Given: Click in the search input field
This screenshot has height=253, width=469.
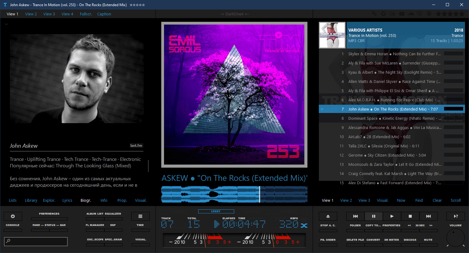Looking at the screenshot, I should click(x=36, y=241).
